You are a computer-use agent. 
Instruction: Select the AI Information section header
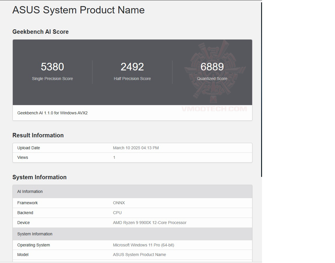[x=30, y=191]
